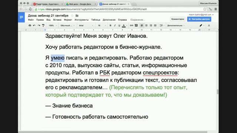Switch to the Мой диск Google Диск tab
237x133 pixels.
pos(80,4)
